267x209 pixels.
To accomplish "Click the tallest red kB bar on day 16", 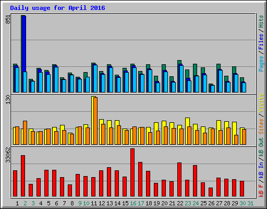I will [132, 172].
